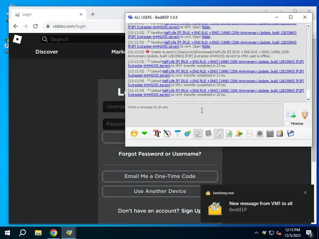Click the BeeBEEP bee taskbar button

point(69,233)
